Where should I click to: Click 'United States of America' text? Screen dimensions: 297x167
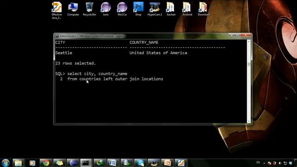click(x=158, y=53)
